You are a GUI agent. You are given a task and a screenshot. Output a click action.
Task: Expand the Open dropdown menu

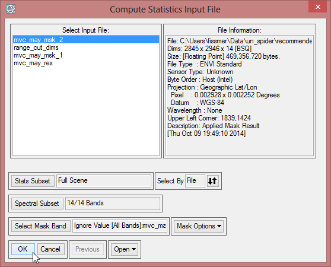(x=125, y=249)
